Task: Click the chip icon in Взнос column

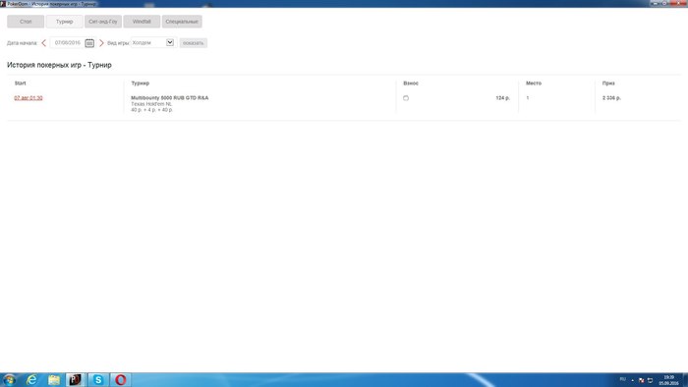Action: pyautogui.click(x=406, y=98)
